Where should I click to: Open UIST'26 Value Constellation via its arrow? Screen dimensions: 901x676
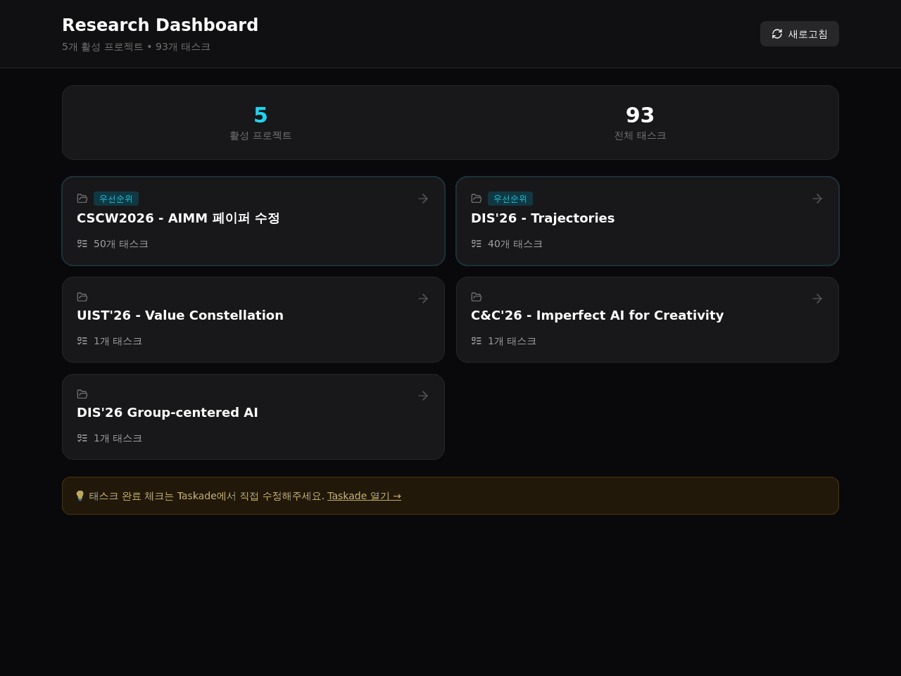coord(423,299)
